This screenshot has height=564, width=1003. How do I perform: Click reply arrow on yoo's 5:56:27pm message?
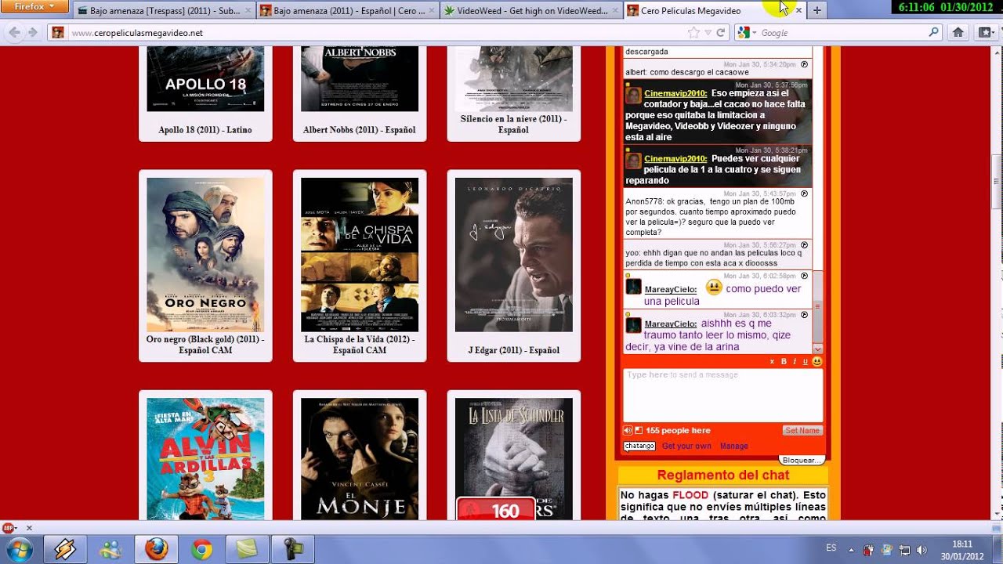[x=804, y=244]
